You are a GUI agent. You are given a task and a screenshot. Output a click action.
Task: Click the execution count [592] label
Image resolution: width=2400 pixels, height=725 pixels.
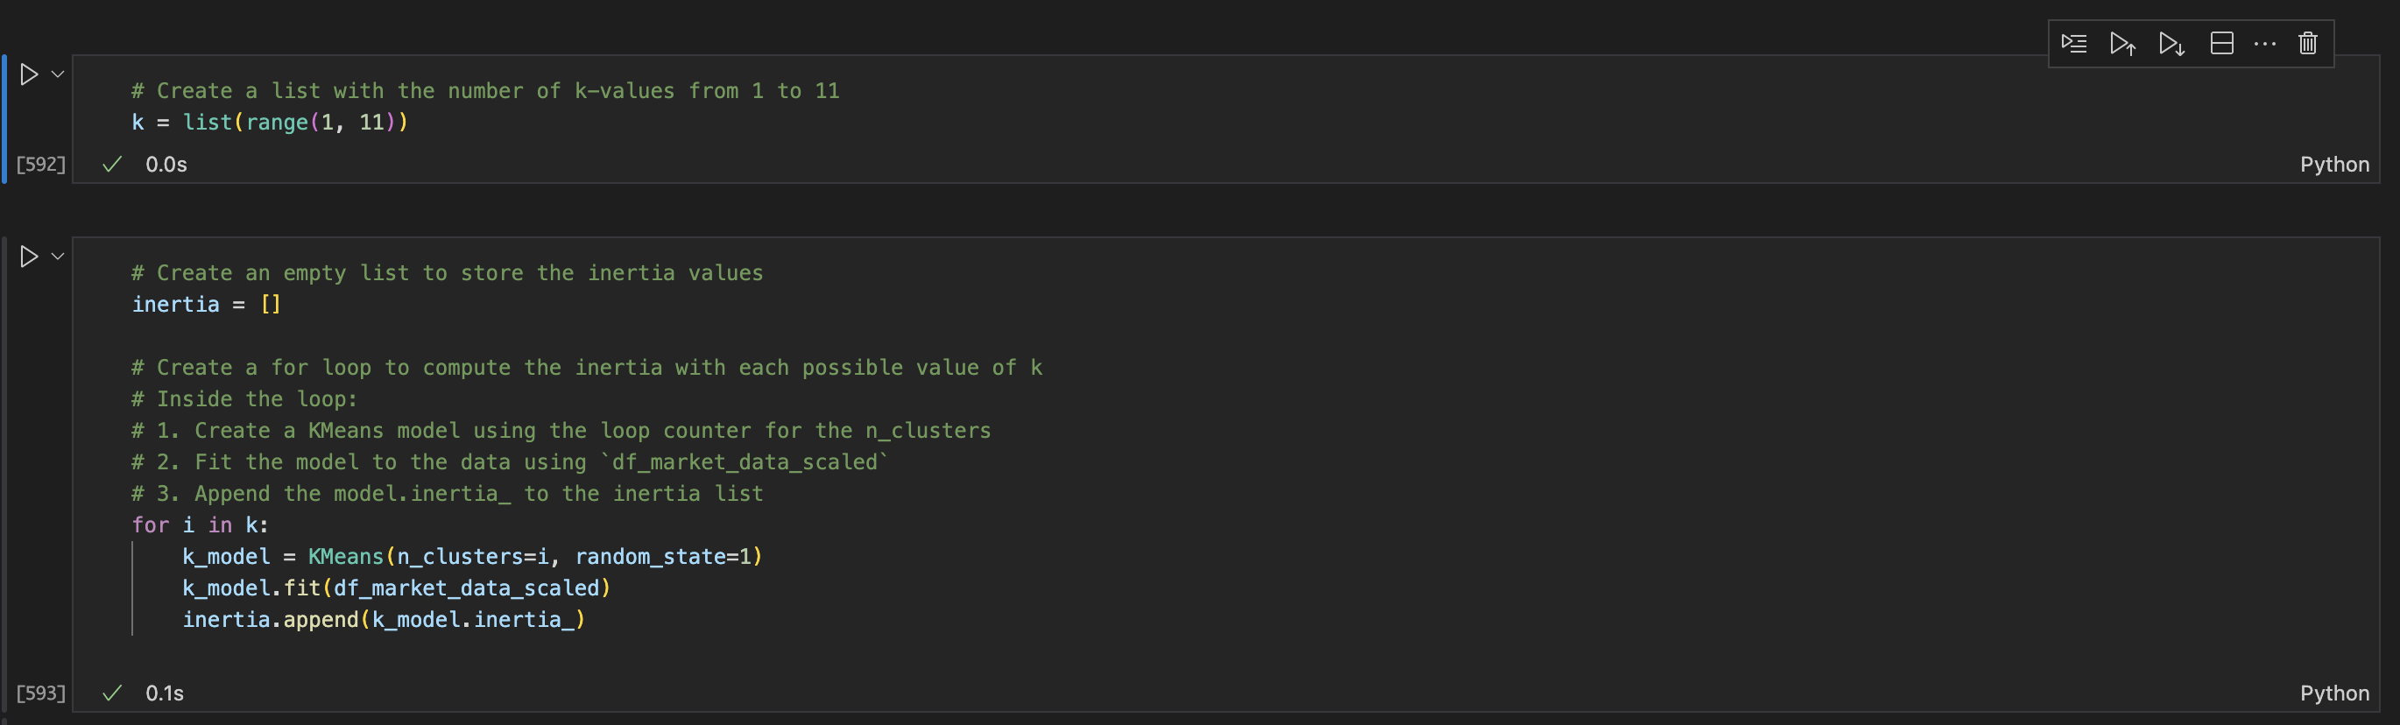tap(39, 163)
